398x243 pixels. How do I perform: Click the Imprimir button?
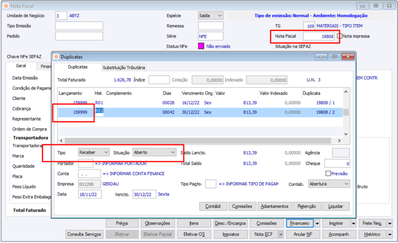pyautogui.click(x=336, y=224)
